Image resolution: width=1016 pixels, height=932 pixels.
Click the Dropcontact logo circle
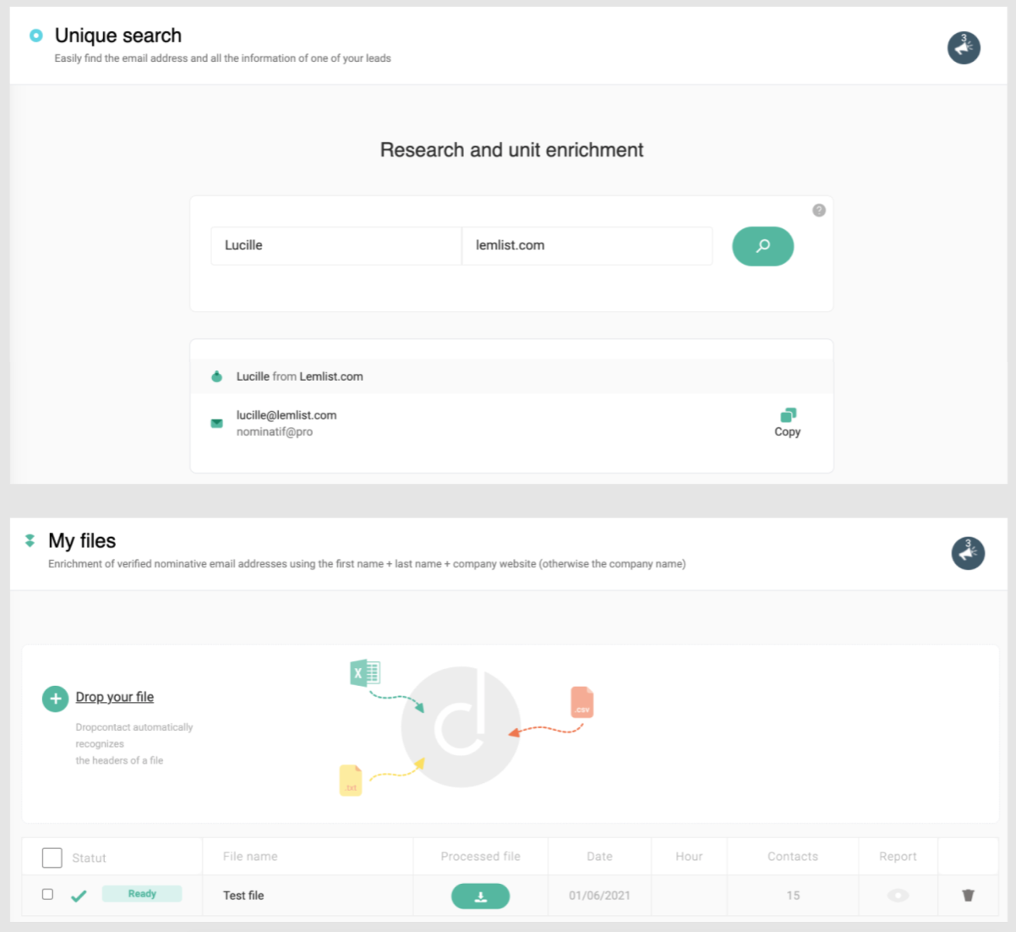point(461,726)
